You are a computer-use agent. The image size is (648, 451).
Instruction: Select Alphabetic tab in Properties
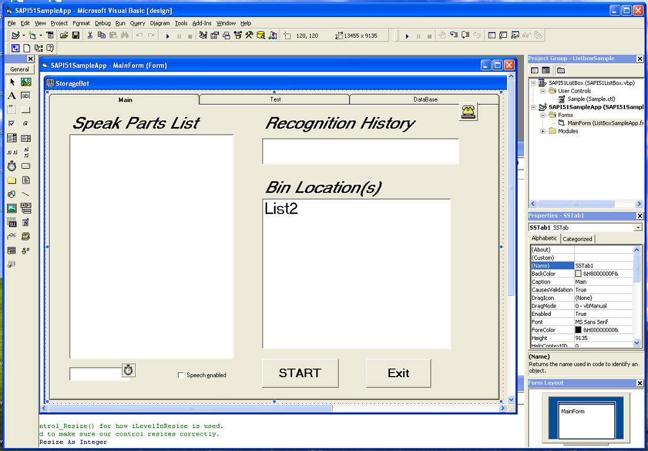pyautogui.click(x=544, y=238)
